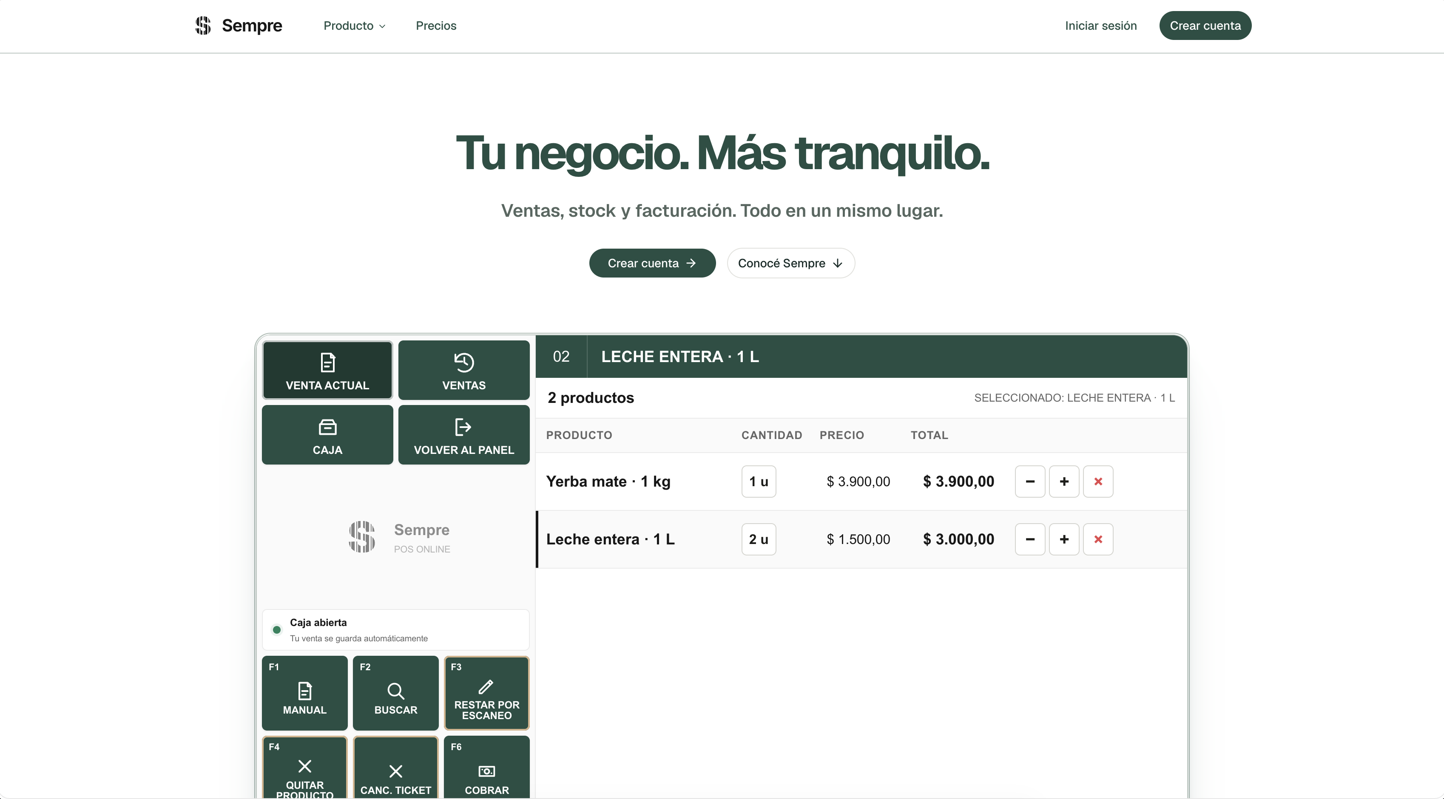Click Crear cuenta in the top navbar
The image size is (1444, 799).
[1205, 26]
